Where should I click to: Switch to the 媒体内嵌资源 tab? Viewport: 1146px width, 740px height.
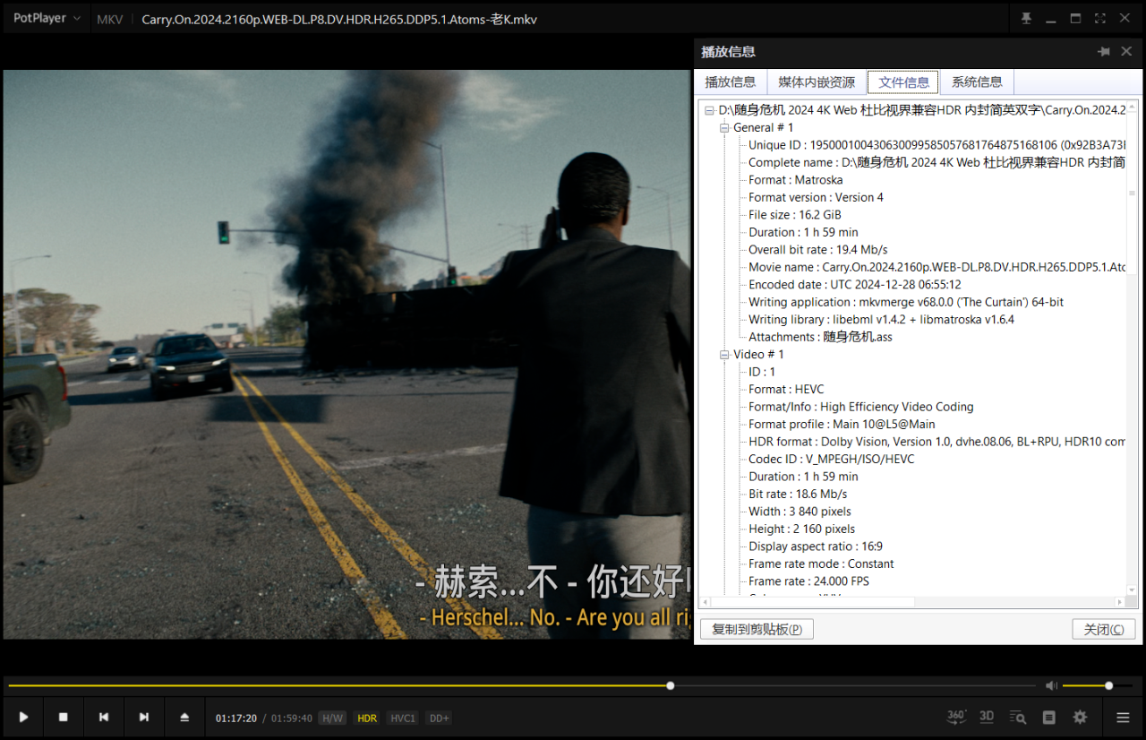pos(817,82)
